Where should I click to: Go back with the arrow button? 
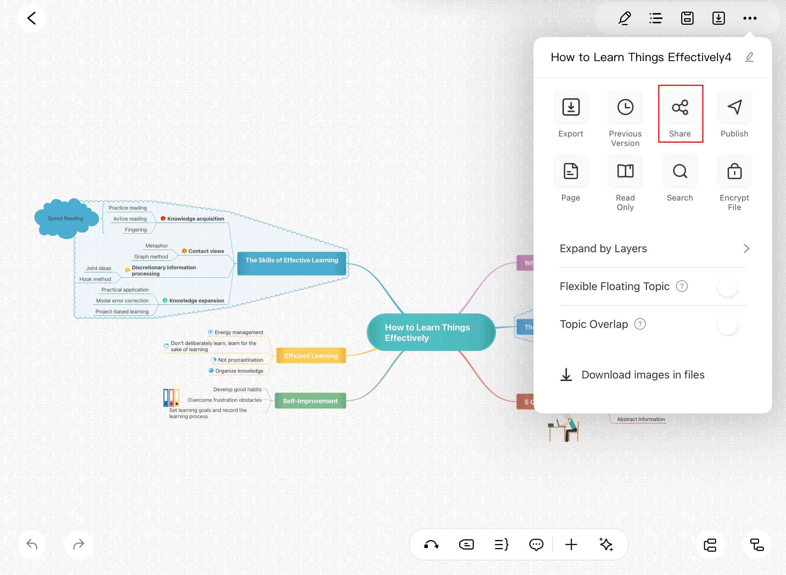(32, 18)
